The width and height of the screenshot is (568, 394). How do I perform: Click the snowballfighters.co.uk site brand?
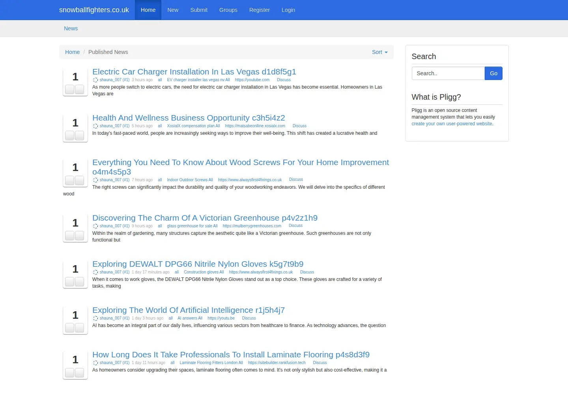[94, 10]
